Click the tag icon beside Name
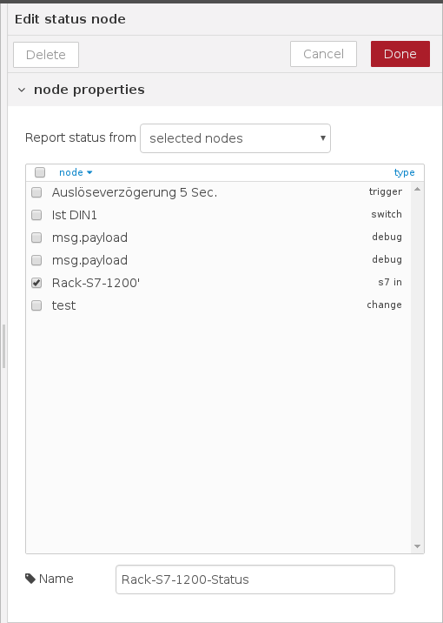 (30, 579)
